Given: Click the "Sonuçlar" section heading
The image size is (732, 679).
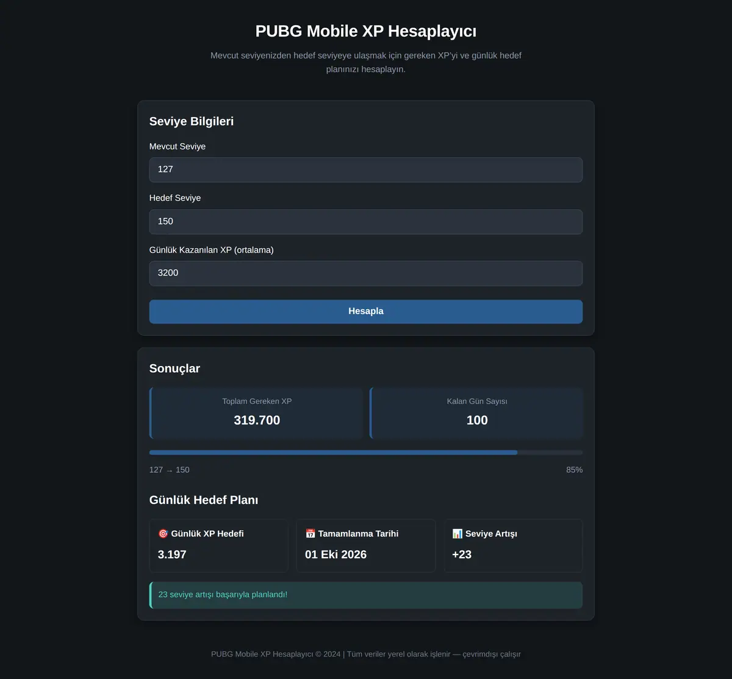Looking at the screenshot, I should (174, 368).
